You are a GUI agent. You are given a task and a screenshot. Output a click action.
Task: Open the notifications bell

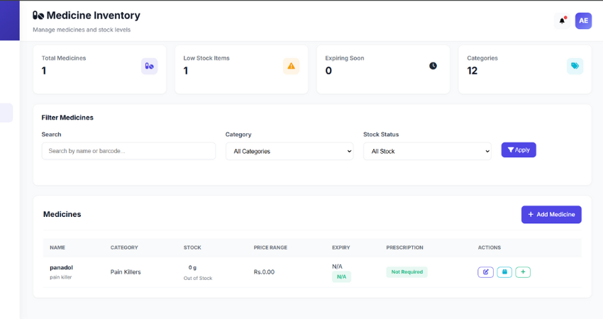pyautogui.click(x=562, y=21)
